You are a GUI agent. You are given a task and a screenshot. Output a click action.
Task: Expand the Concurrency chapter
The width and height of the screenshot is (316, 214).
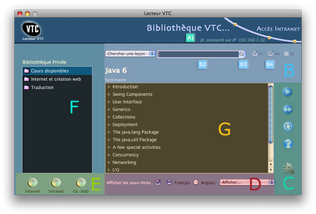[109, 155]
